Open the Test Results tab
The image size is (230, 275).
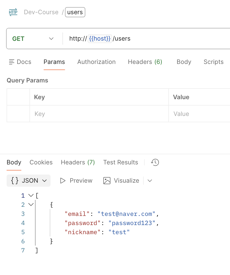click(x=121, y=162)
